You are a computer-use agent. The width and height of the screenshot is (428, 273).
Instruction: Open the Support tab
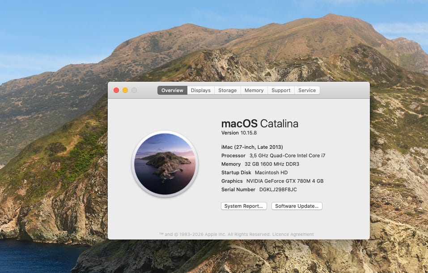[281, 90]
